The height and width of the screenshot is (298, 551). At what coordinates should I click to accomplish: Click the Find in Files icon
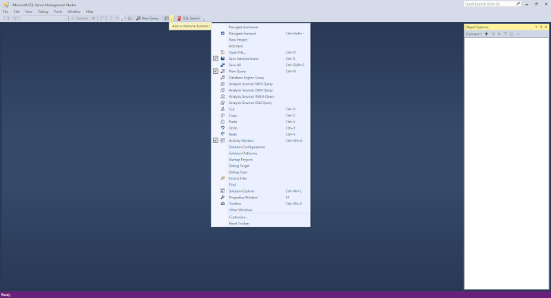point(222,178)
